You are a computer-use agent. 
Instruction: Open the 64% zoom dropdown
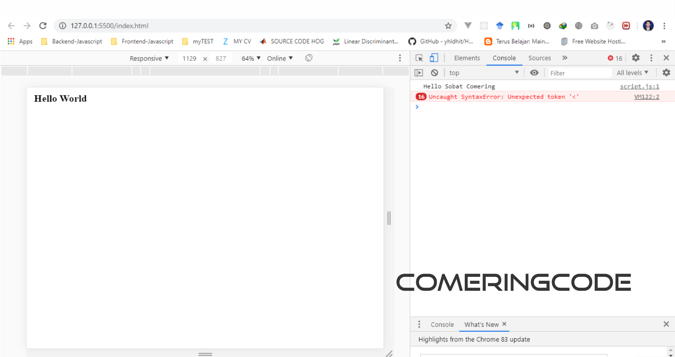click(x=251, y=58)
